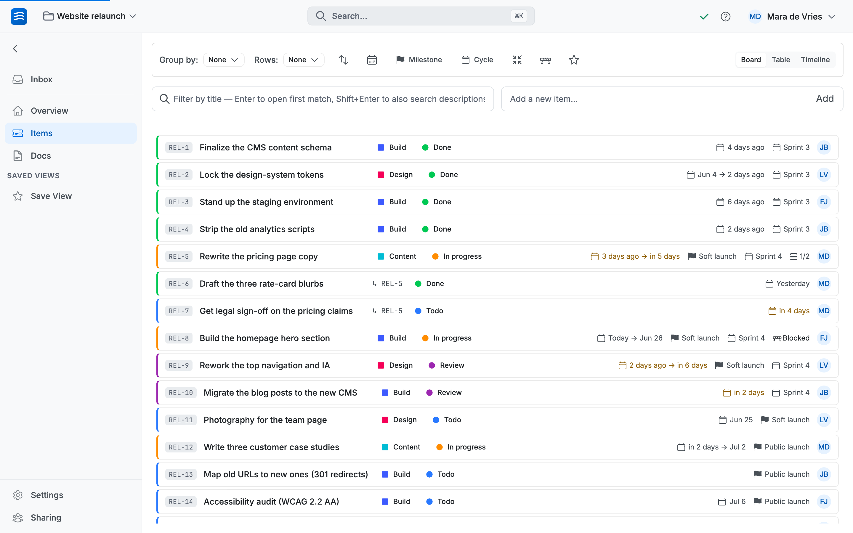
Task: Open item Finalize the CMS content schema
Action: 265,147
